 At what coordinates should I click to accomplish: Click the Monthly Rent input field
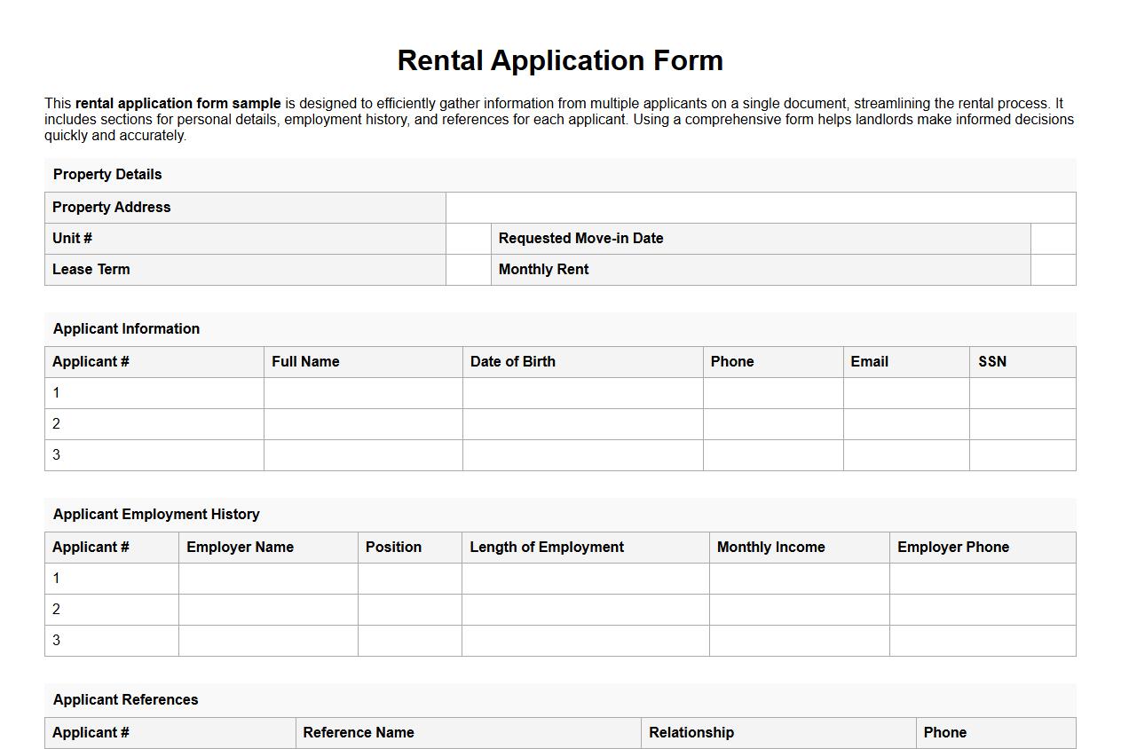pos(1052,269)
